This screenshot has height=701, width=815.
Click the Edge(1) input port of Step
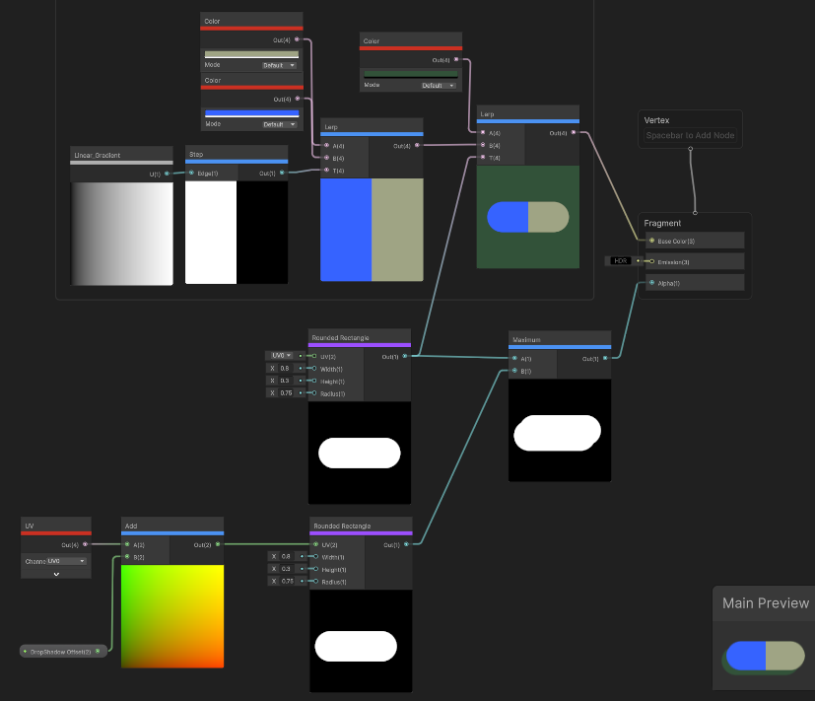tap(191, 173)
